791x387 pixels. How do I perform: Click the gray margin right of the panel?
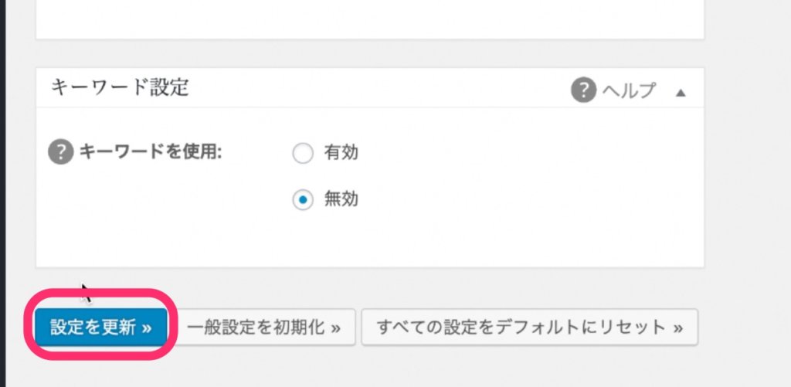[746, 193]
